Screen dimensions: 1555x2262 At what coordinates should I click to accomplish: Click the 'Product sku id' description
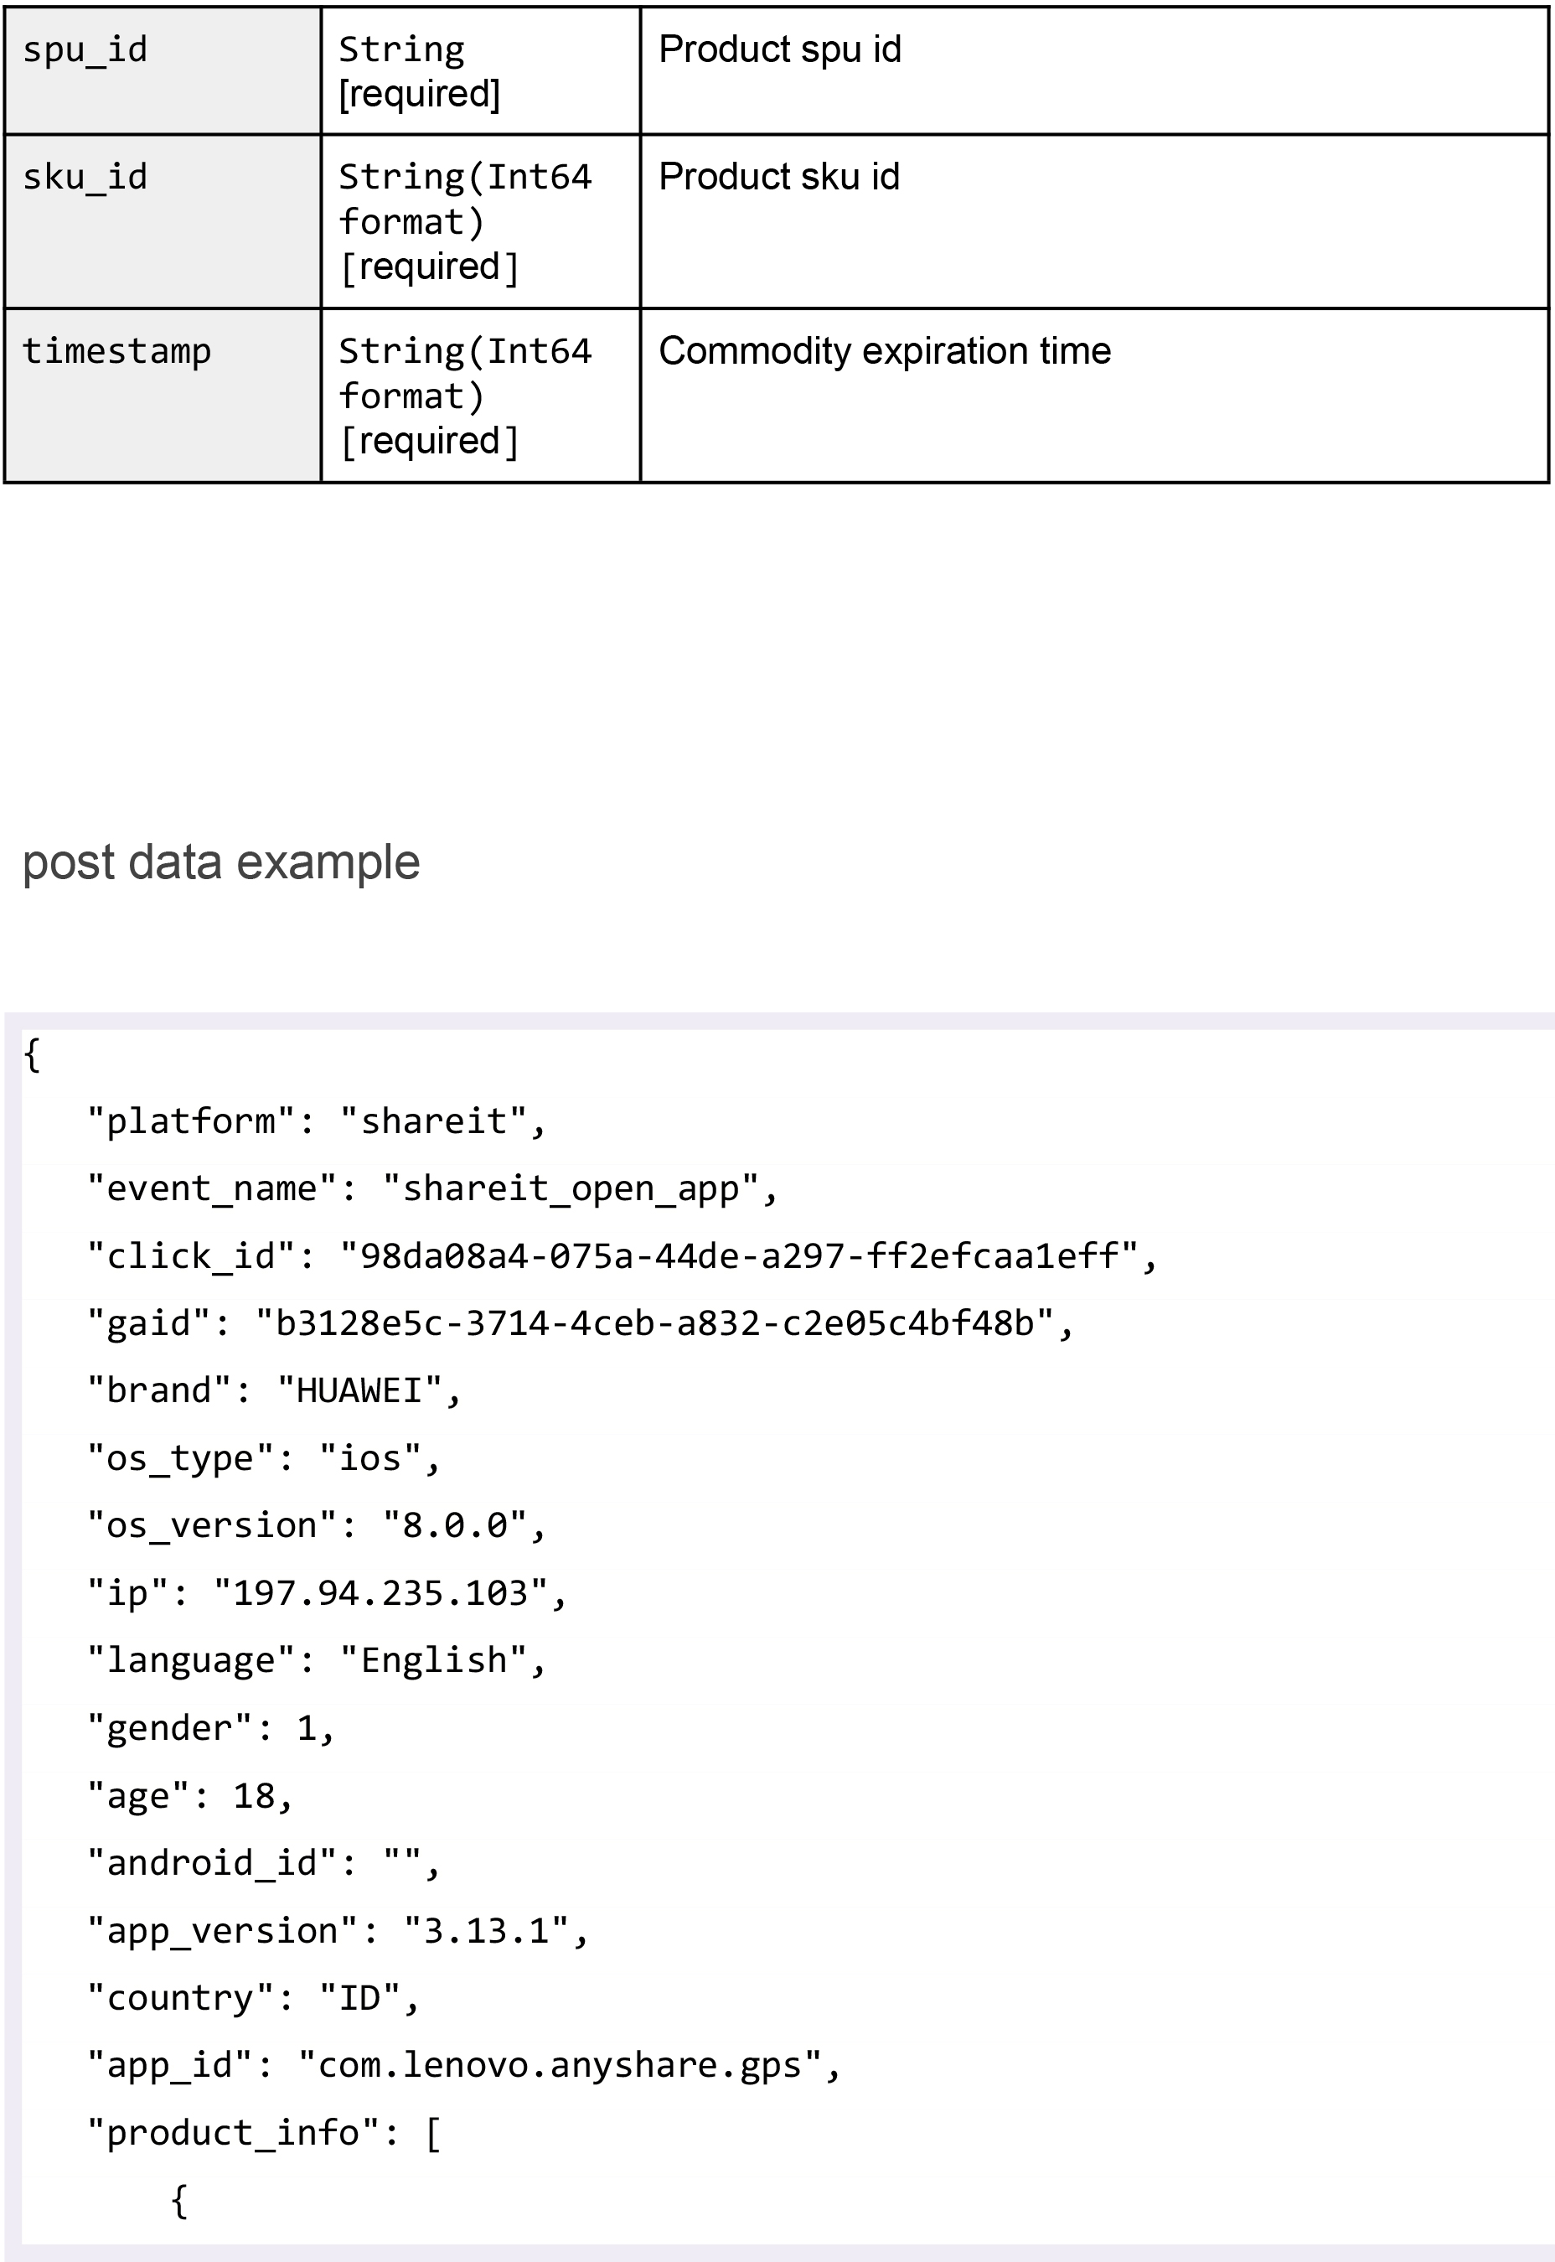(778, 176)
